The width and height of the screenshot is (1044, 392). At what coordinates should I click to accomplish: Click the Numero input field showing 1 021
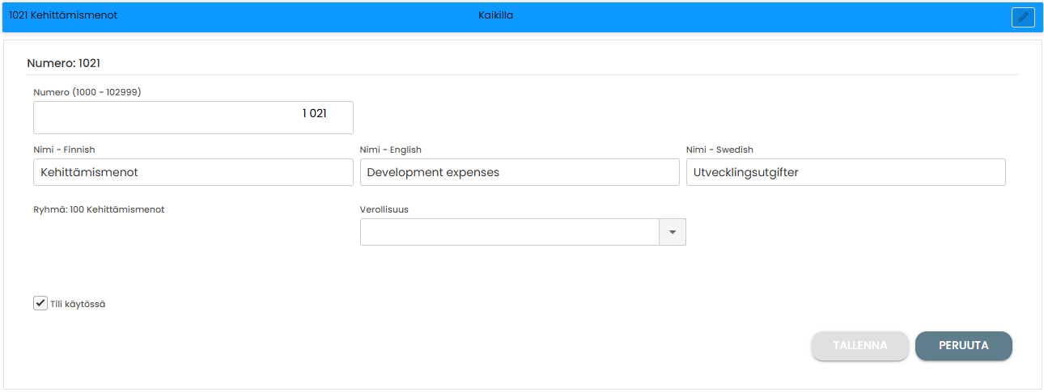tap(193, 117)
